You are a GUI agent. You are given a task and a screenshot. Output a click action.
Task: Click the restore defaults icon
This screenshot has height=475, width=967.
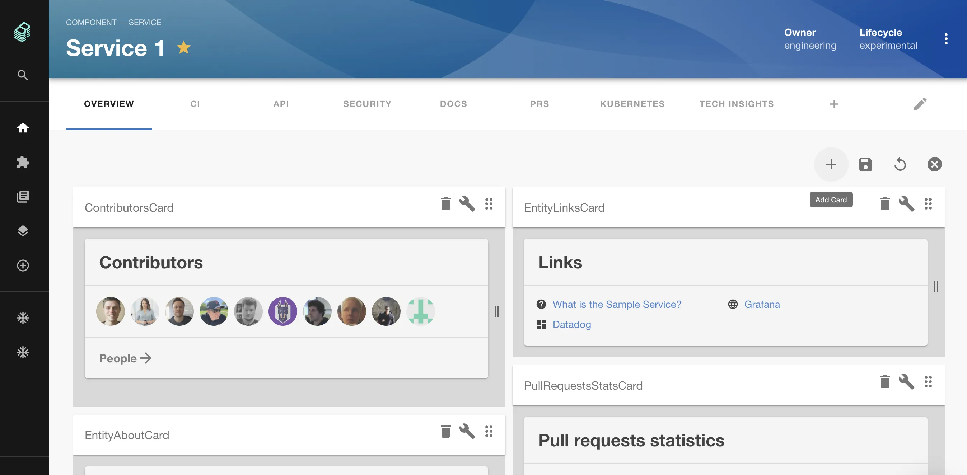click(900, 164)
